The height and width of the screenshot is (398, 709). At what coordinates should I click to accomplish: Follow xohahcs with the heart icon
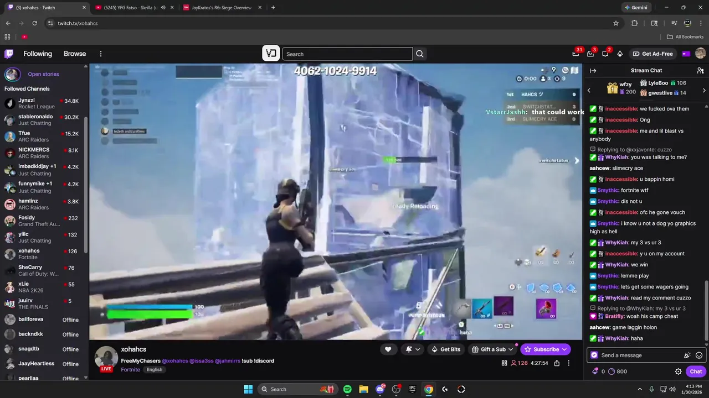point(388,349)
